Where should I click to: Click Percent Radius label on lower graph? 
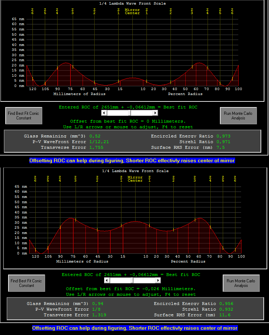click(x=188, y=261)
